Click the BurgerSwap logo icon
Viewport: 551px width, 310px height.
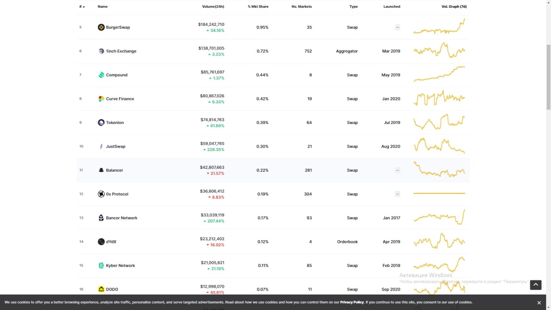[x=101, y=27]
